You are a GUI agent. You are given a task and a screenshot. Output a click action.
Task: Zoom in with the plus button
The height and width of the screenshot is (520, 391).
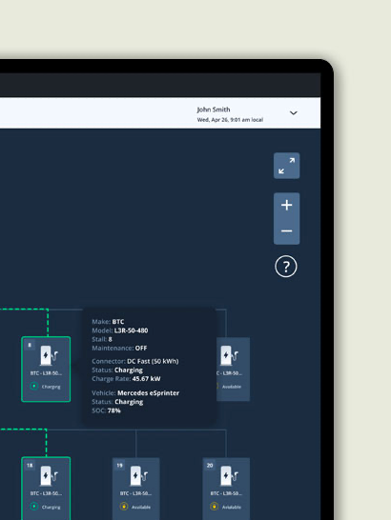pyautogui.click(x=286, y=205)
